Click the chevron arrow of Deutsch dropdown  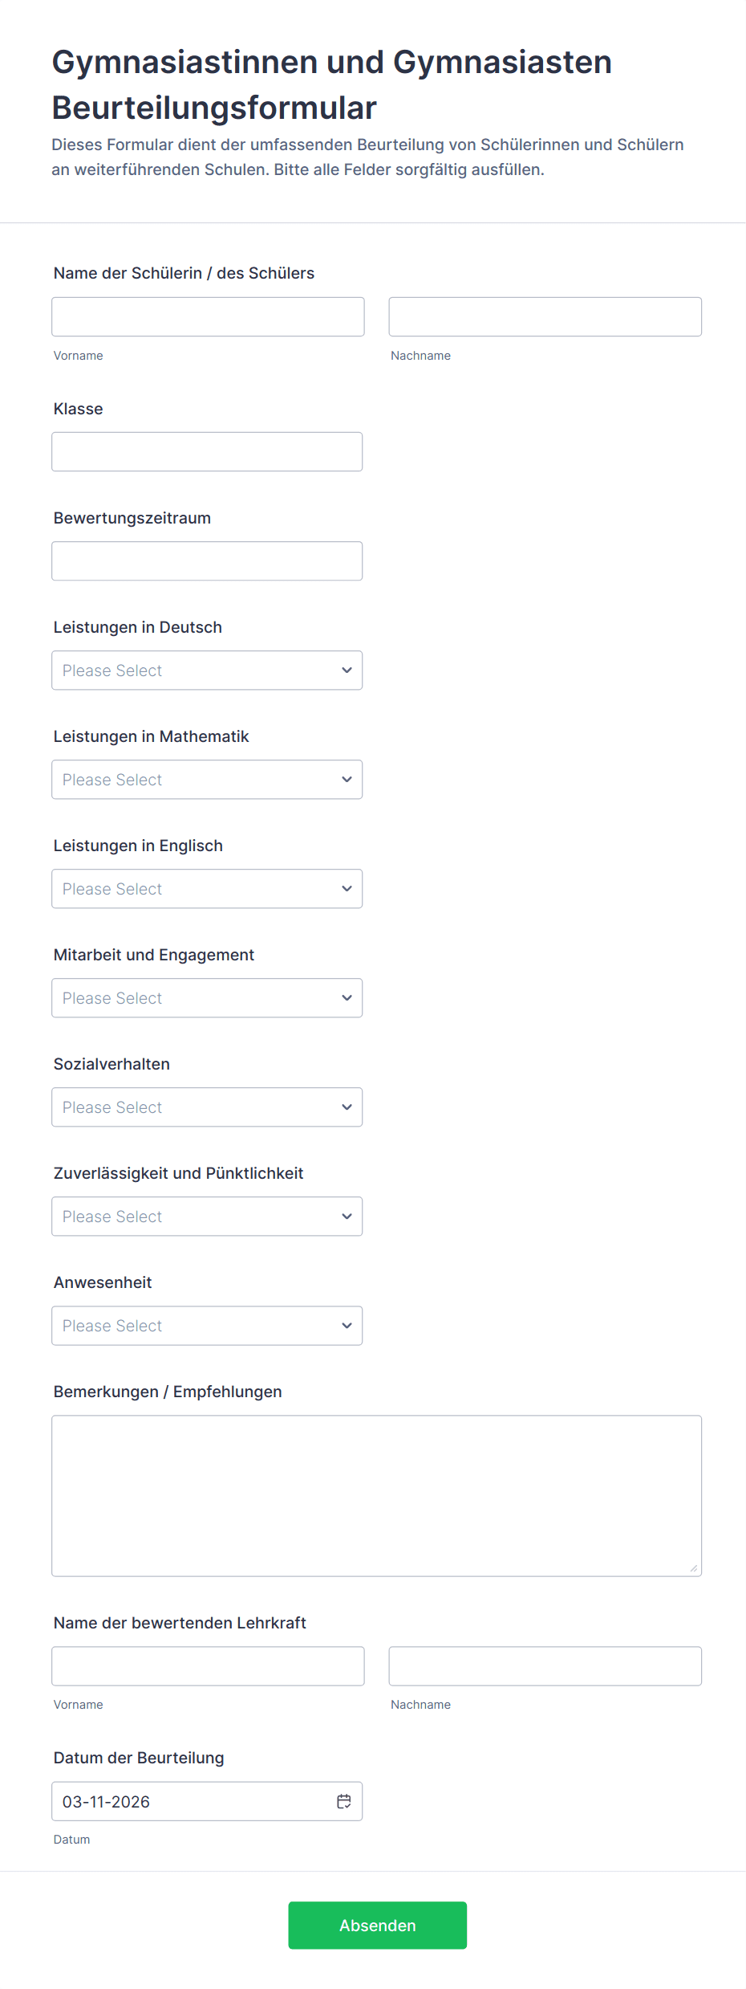pyautogui.click(x=347, y=670)
